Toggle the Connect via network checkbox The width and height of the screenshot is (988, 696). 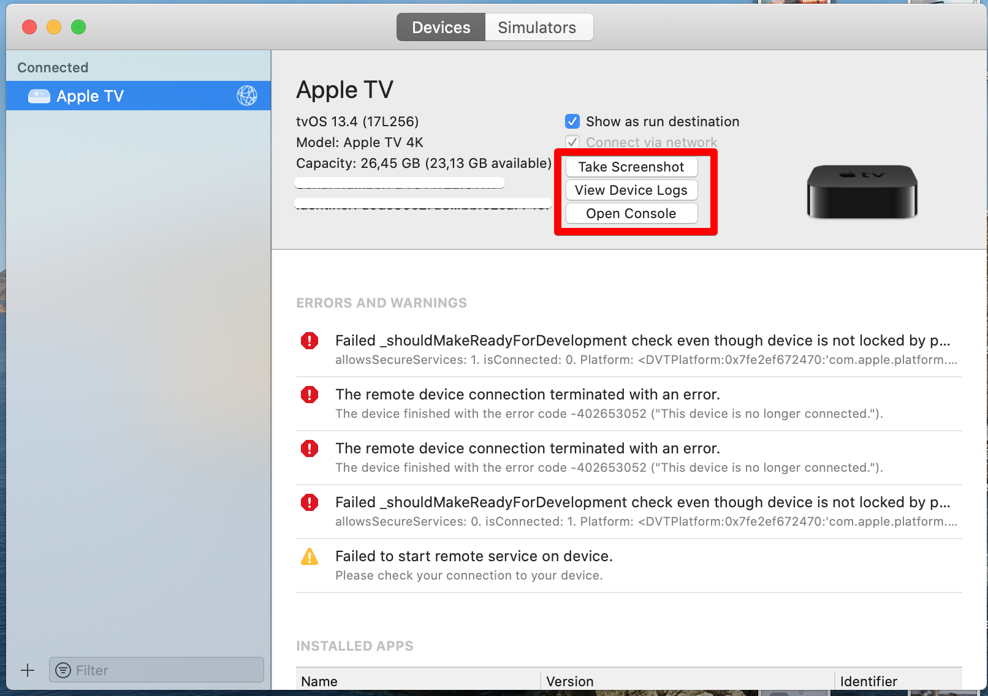[572, 142]
